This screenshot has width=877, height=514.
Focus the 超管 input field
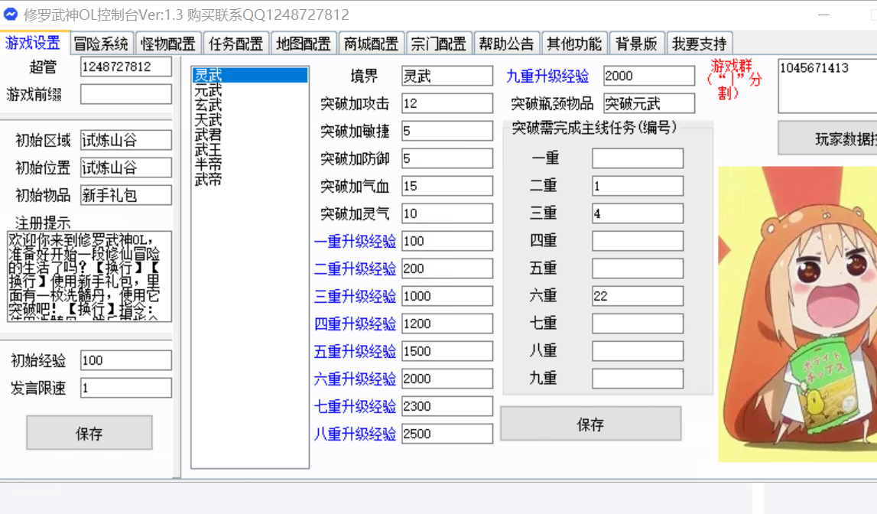click(126, 67)
